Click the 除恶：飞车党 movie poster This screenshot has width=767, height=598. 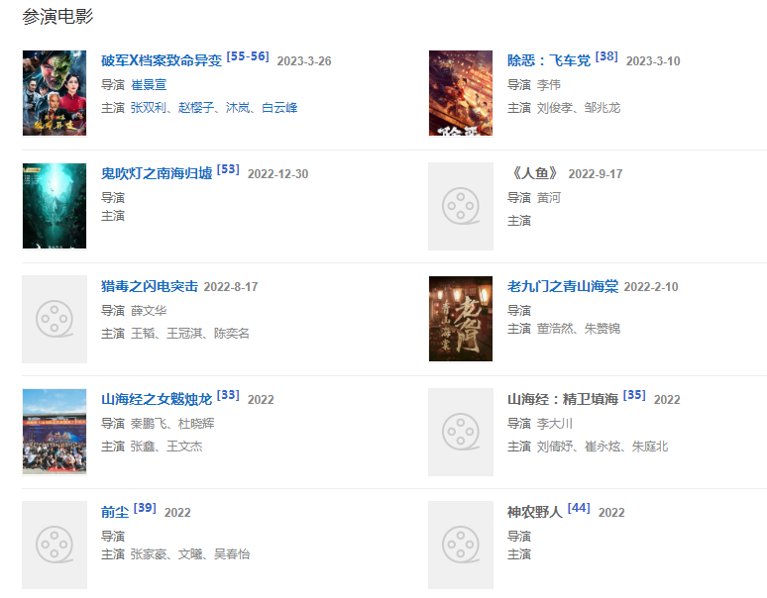click(461, 93)
